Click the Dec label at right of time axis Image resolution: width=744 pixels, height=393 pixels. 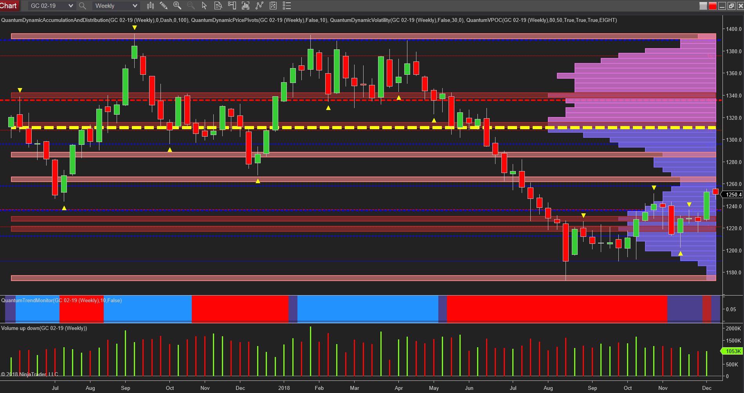707,388
